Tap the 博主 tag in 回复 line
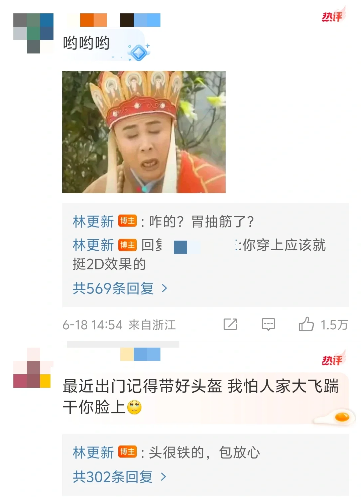The width and height of the screenshot is (361, 499). [x=128, y=245]
